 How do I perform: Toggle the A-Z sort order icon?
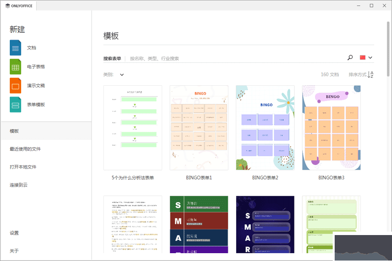371,74
